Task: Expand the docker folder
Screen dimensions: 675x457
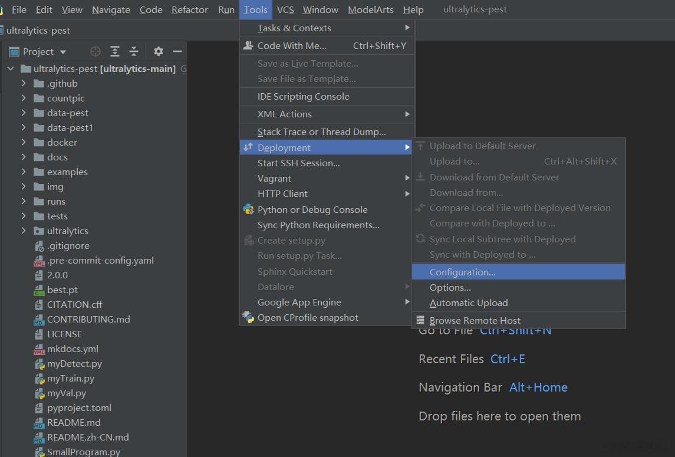Action: [24, 142]
